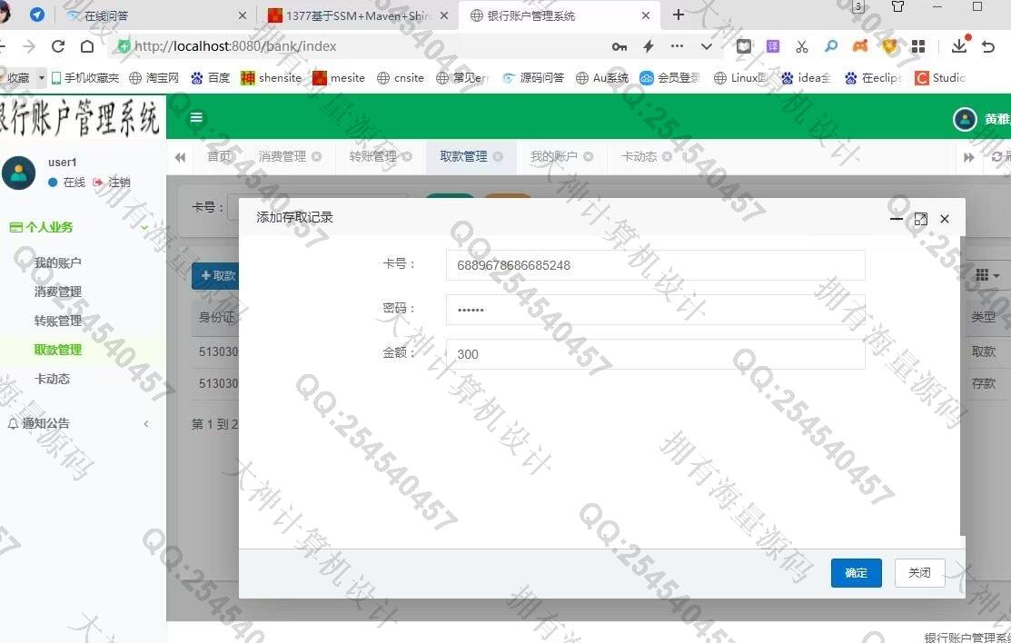
Task: Open the browser downloads icon
Action: tap(959, 45)
